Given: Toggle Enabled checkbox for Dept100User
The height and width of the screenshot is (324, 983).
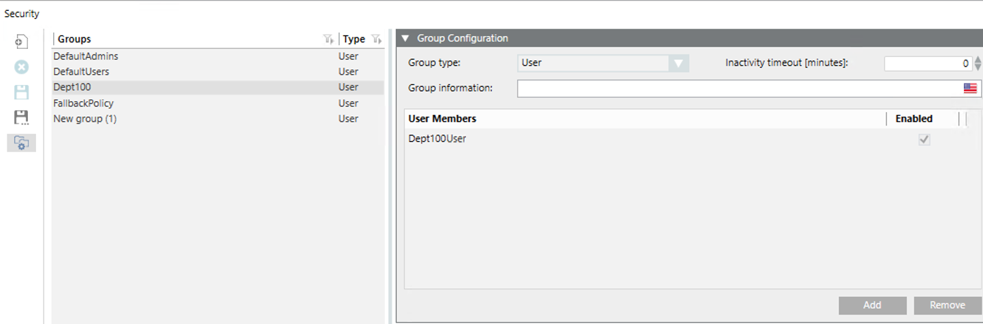Looking at the screenshot, I should click(x=924, y=139).
